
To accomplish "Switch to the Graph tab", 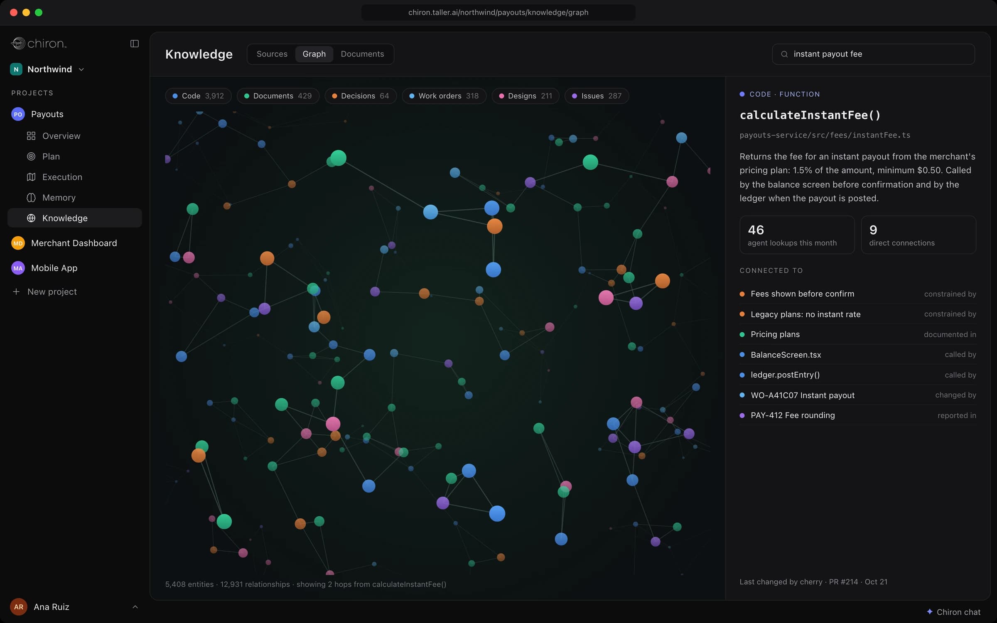I will [x=314, y=54].
